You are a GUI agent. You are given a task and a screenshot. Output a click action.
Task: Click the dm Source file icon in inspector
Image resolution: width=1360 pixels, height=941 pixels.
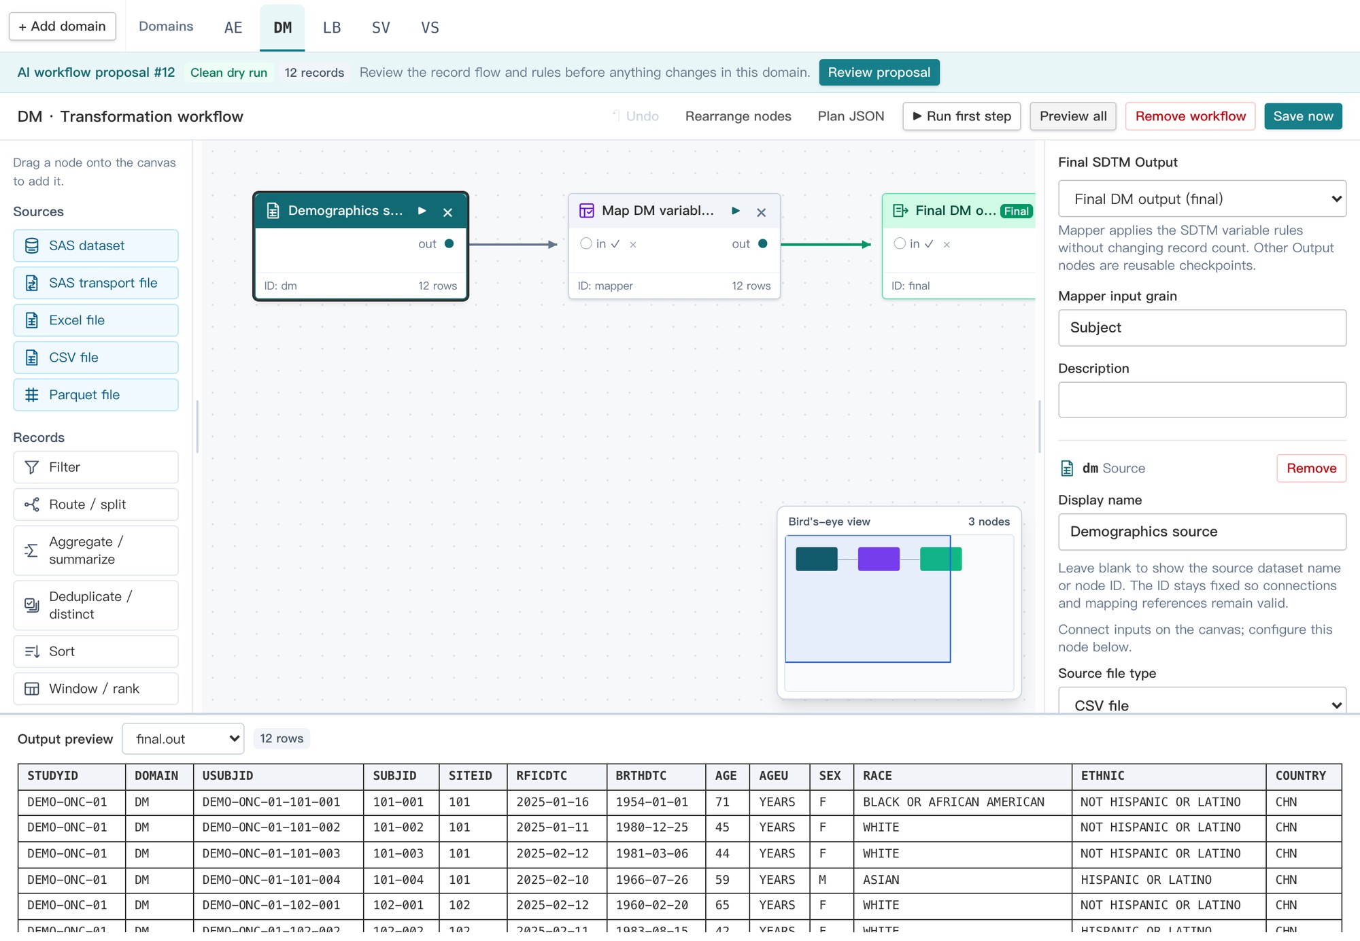click(x=1067, y=468)
